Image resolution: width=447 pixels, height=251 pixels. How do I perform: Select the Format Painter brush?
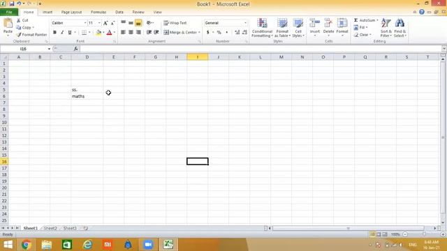(x=19, y=35)
